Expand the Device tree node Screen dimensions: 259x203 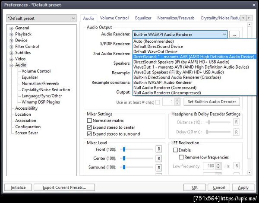point(11,41)
